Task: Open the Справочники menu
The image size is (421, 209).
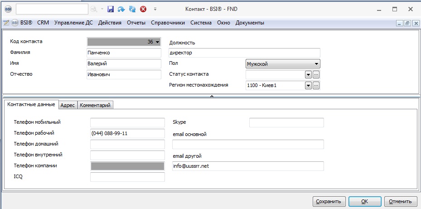Action: [168, 23]
